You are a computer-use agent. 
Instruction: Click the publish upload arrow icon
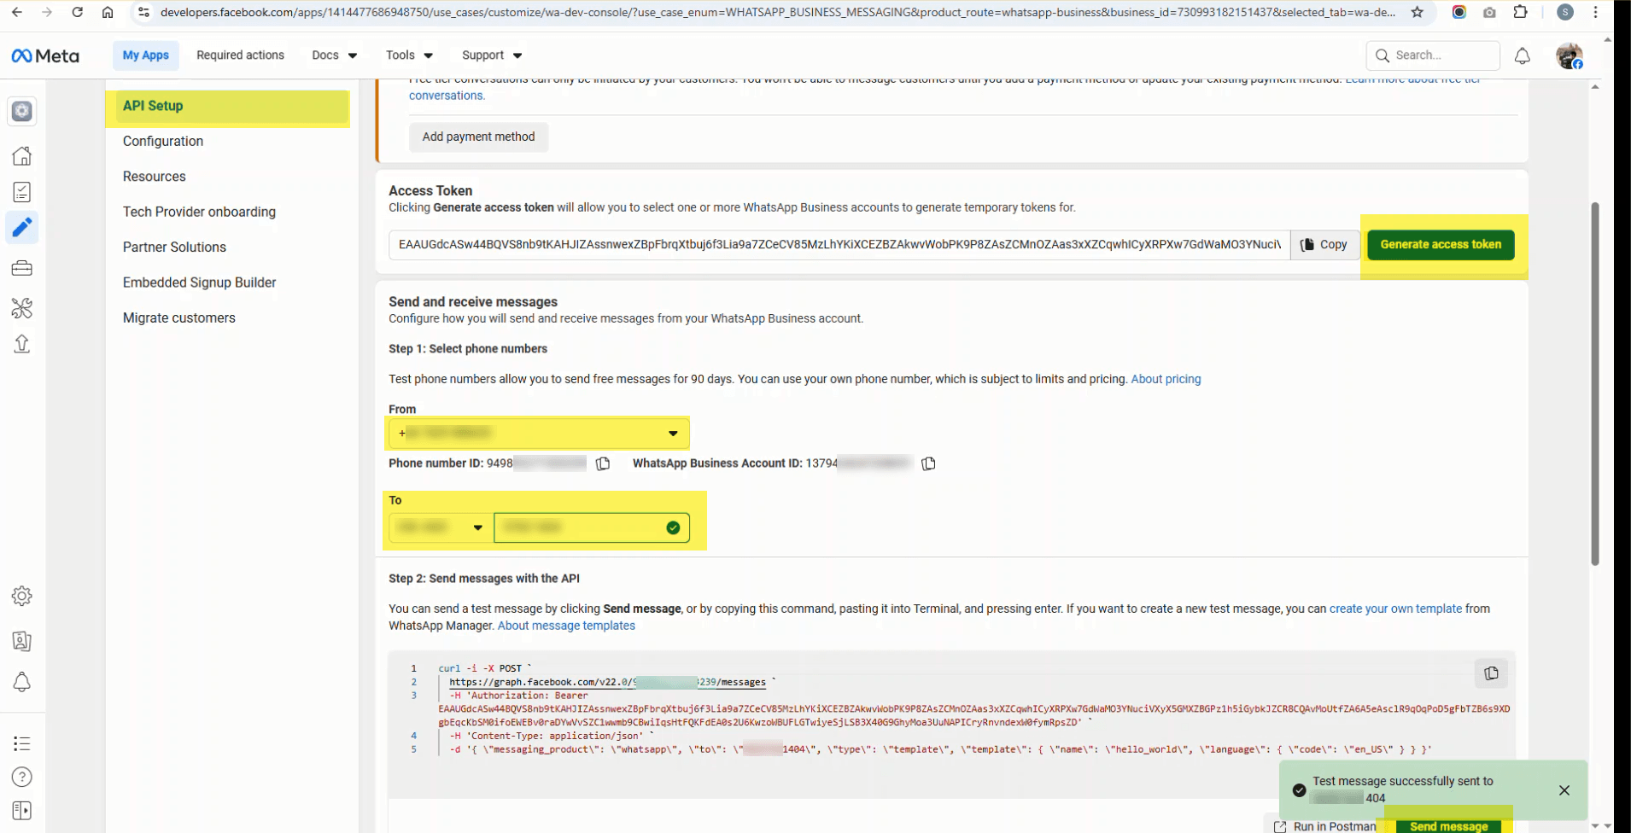tap(22, 344)
